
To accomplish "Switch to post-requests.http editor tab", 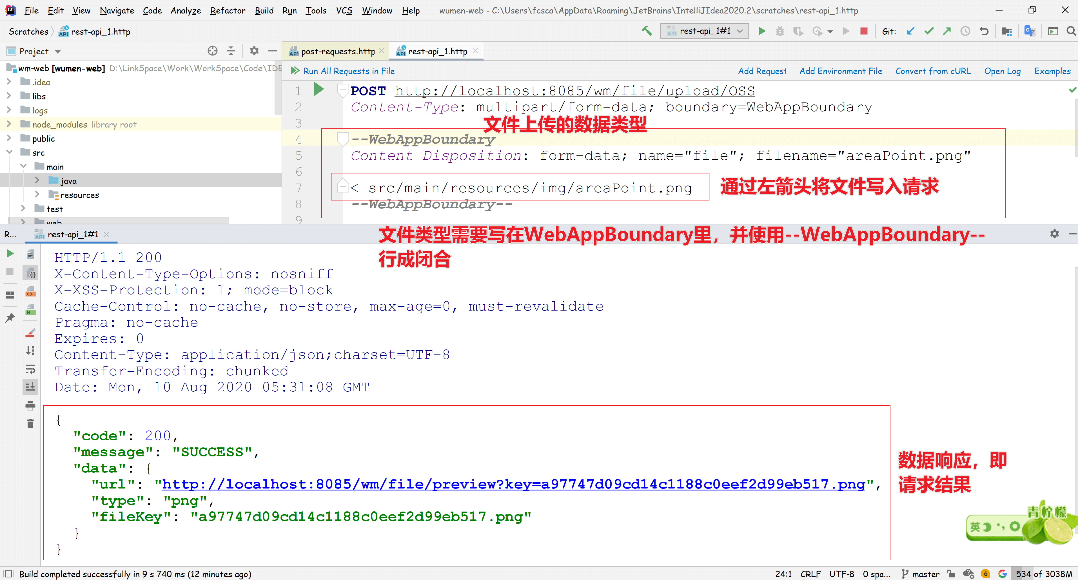I will (x=337, y=51).
